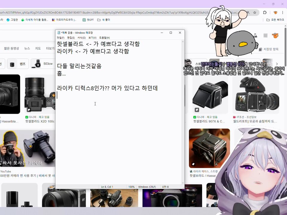The image size is (287, 215).
Task: Click the IT조선 - 조선일보 source link
Action: 245,117
